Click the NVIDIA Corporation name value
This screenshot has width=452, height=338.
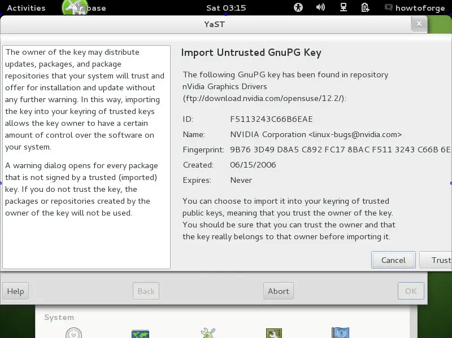[x=316, y=134]
